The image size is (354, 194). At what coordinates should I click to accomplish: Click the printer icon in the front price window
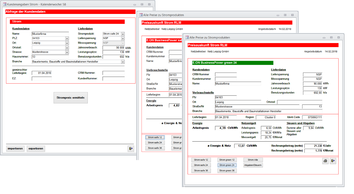(x=325, y=161)
